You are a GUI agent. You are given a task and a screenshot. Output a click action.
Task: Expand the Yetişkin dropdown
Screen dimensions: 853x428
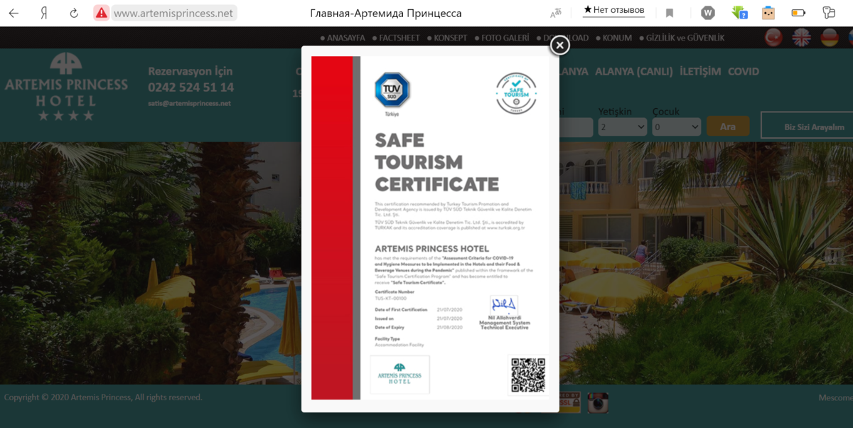(x=623, y=127)
